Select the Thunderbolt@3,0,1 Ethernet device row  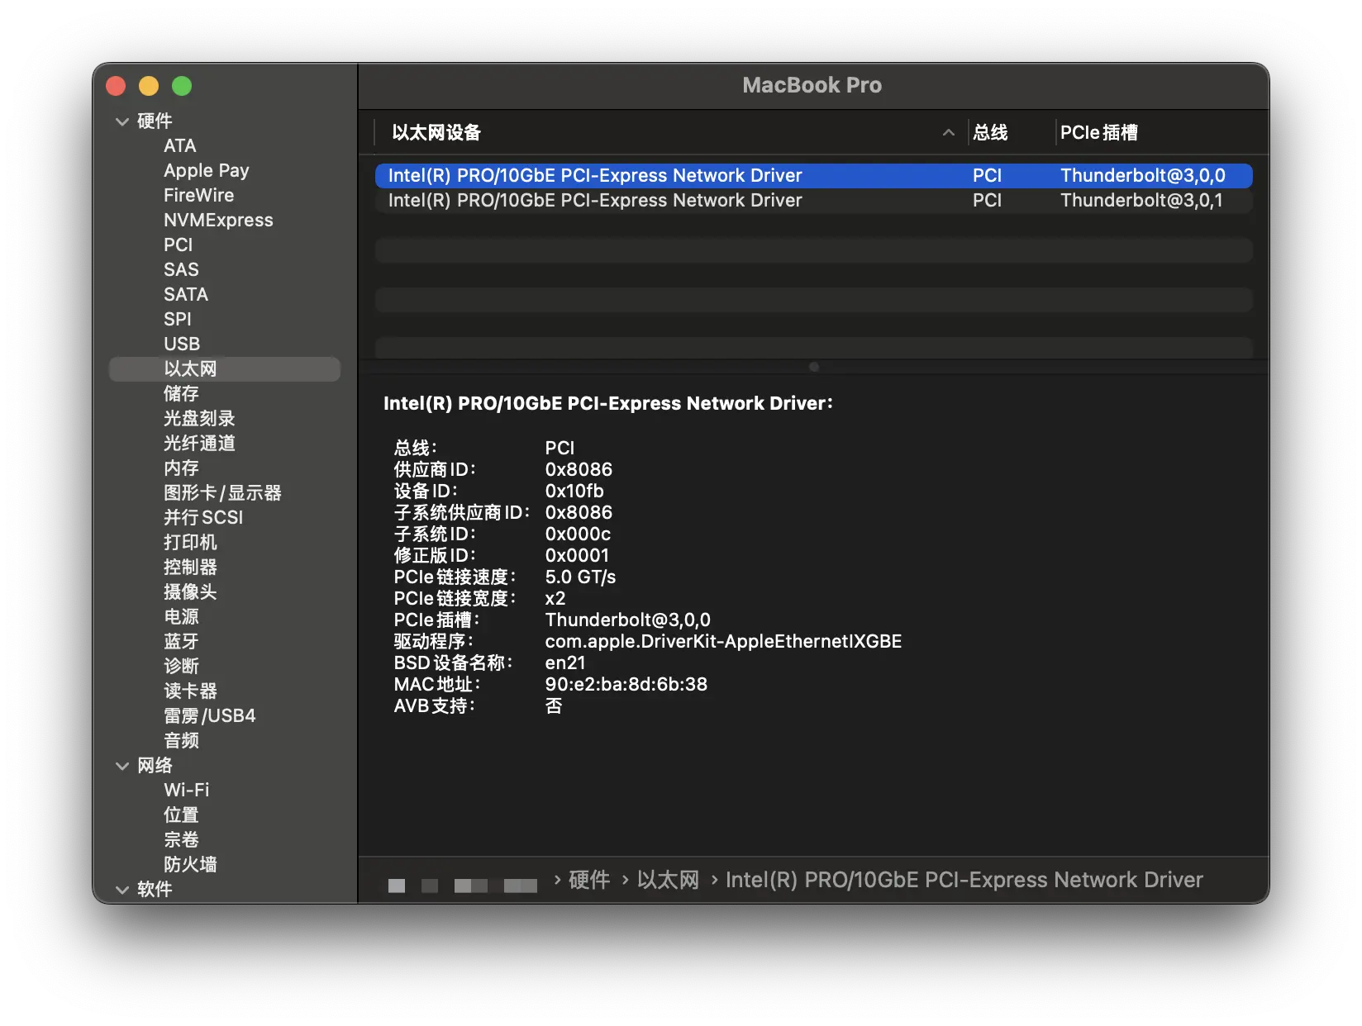point(813,201)
